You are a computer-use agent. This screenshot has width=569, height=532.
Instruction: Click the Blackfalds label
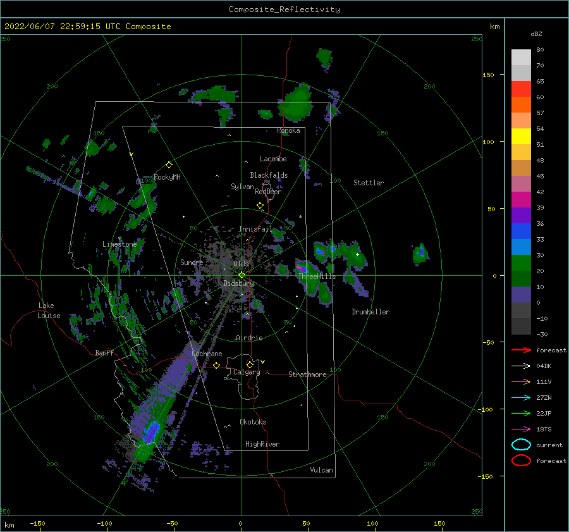coord(269,175)
